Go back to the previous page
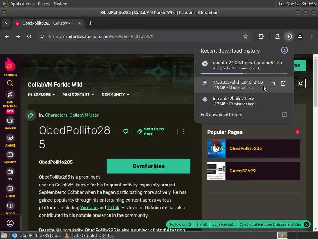The width and height of the screenshot is (318, 239). tap(7, 36)
